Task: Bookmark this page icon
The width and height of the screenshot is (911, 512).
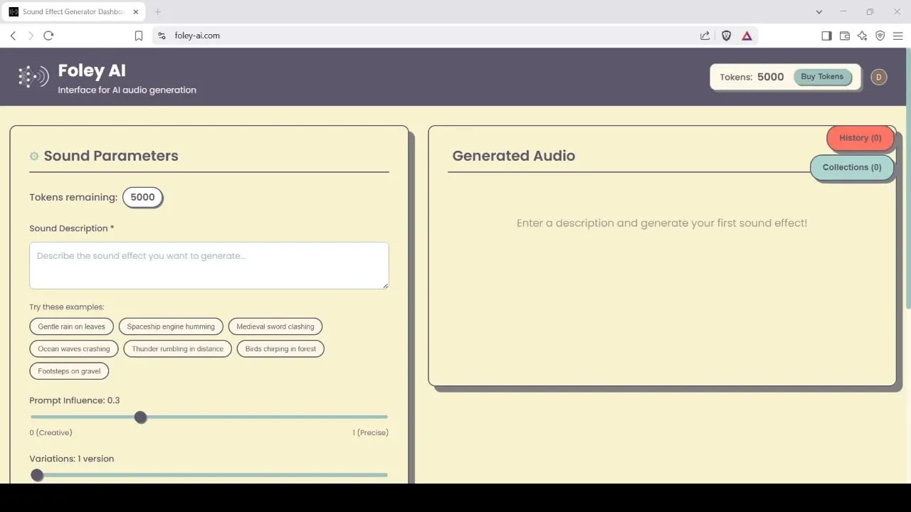Action: tap(139, 36)
